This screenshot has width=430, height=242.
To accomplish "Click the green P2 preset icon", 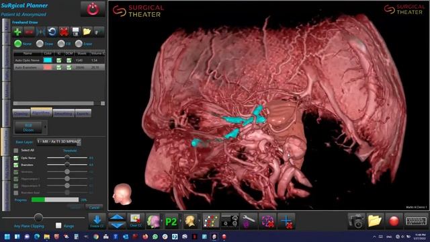I will click(171, 221).
